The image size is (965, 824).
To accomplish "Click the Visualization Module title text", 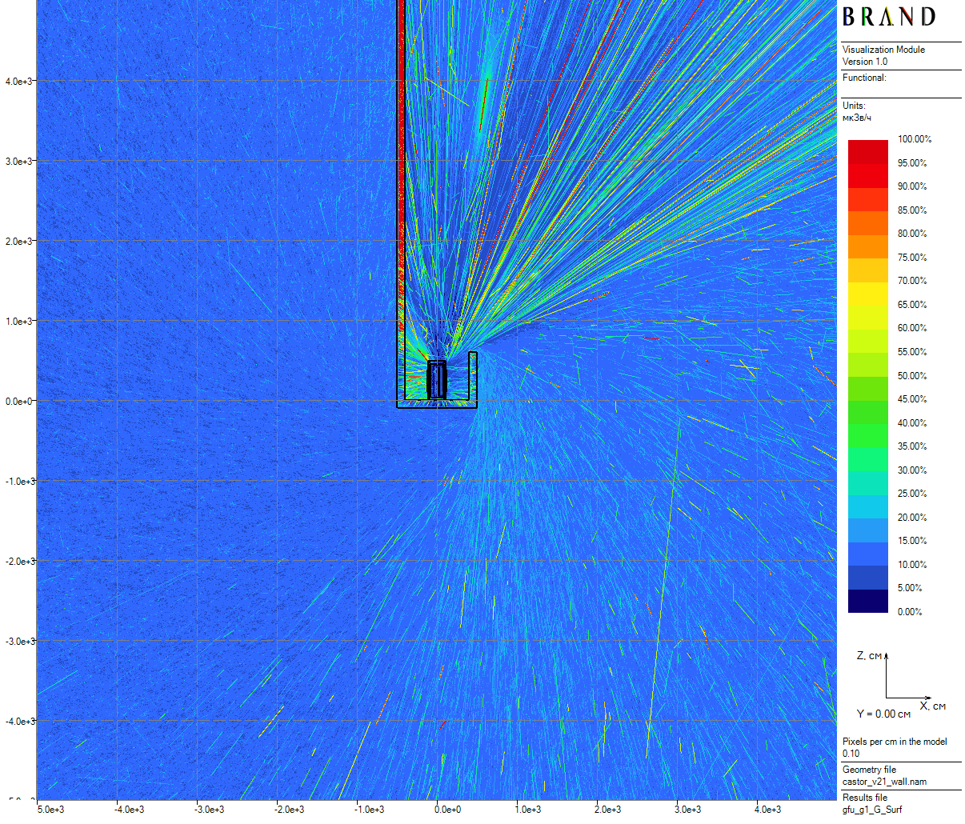I will [x=883, y=50].
